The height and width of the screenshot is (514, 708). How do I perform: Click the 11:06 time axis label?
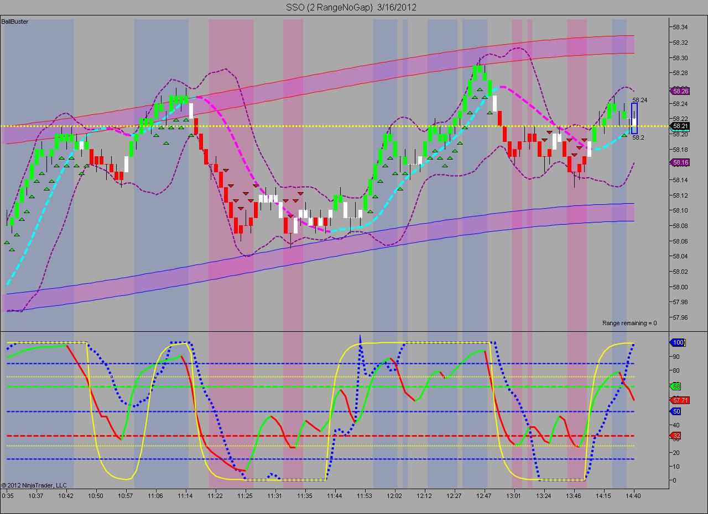click(155, 496)
